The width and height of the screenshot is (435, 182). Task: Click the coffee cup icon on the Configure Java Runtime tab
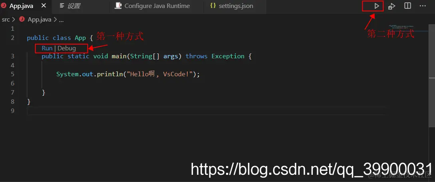119,6
